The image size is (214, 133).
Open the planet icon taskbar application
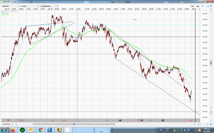[x=59, y=130]
